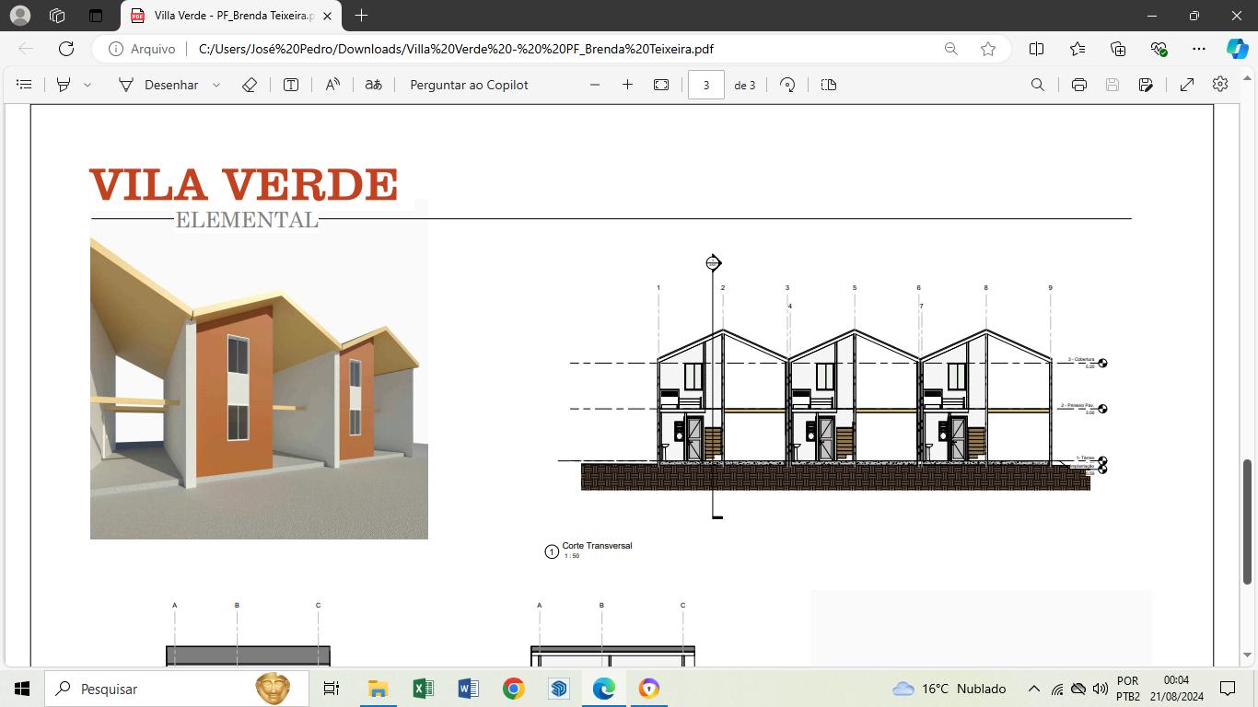Open the SketchUp taskbar icon
This screenshot has height=707, width=1258.
(x=558, y=689)
